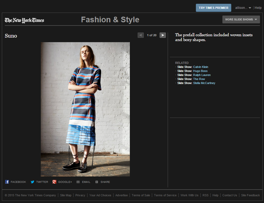Open the allison account dropdown

(243, 8)
